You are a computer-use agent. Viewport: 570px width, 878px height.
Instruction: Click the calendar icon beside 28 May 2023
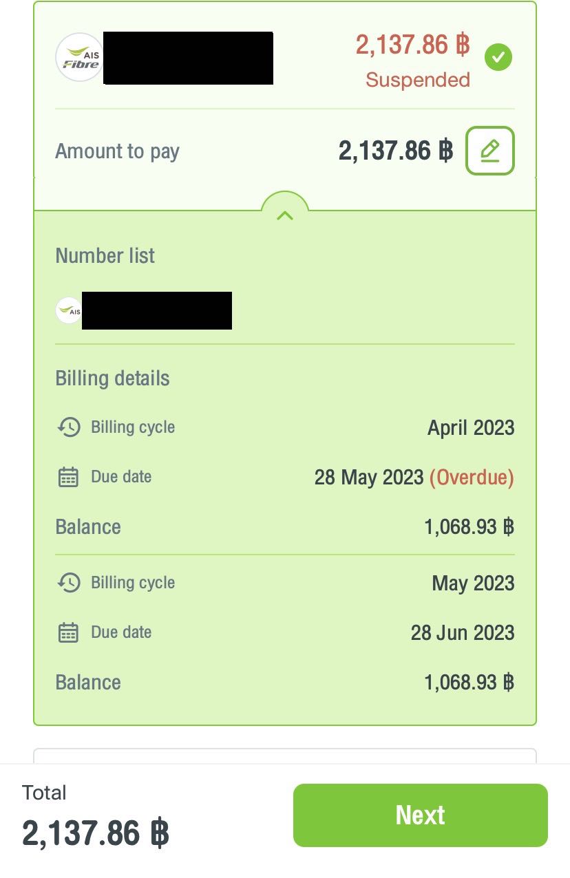[x=69, y=477]
